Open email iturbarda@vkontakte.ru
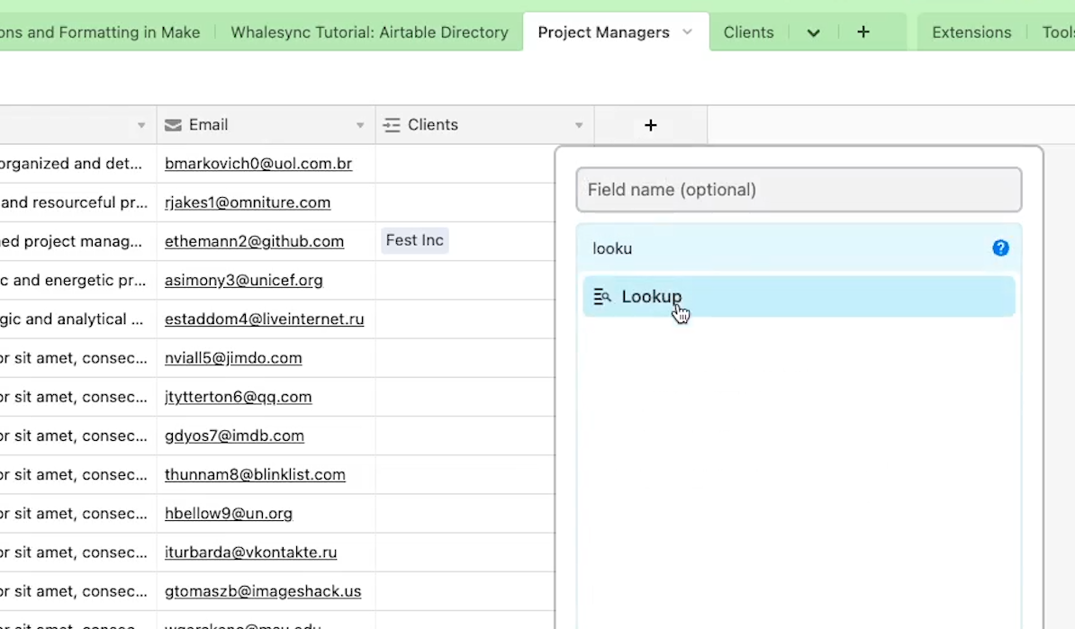 pos(251,553)
